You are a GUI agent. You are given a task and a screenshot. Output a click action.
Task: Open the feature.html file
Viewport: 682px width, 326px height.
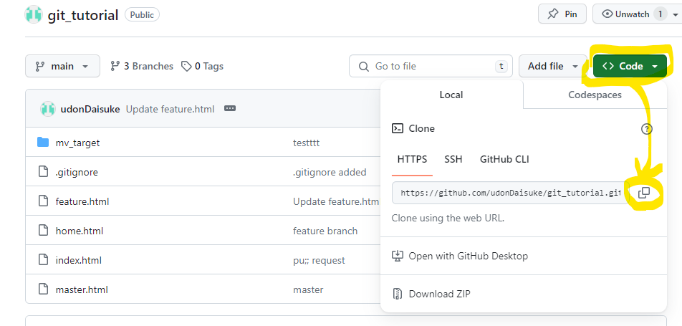click(82, 201)
